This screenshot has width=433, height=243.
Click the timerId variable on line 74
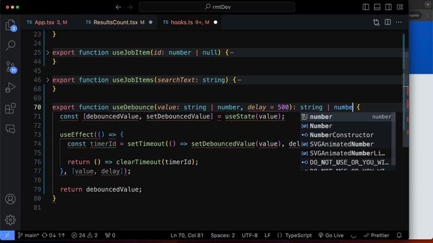point(103,144)
